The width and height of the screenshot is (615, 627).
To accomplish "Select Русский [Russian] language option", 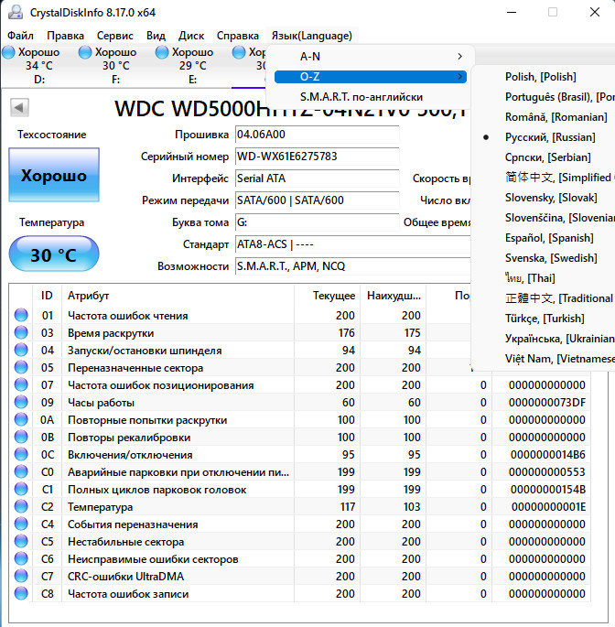I will 549,137.
